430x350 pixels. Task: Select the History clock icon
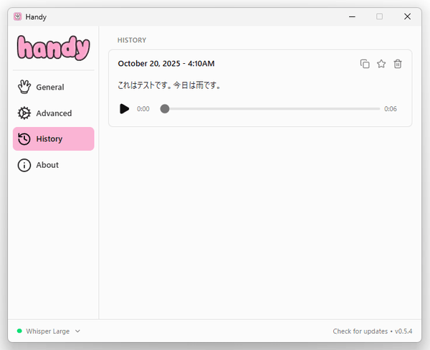pyautogui.click(x=24, y=139)
